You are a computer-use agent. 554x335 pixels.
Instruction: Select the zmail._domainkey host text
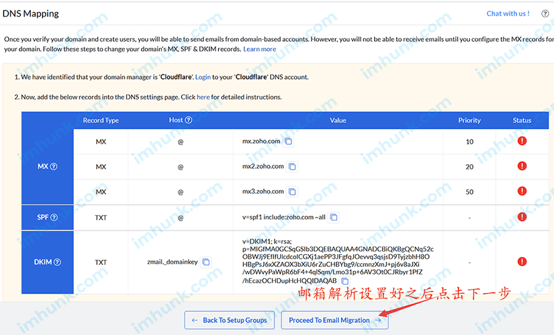172,262
